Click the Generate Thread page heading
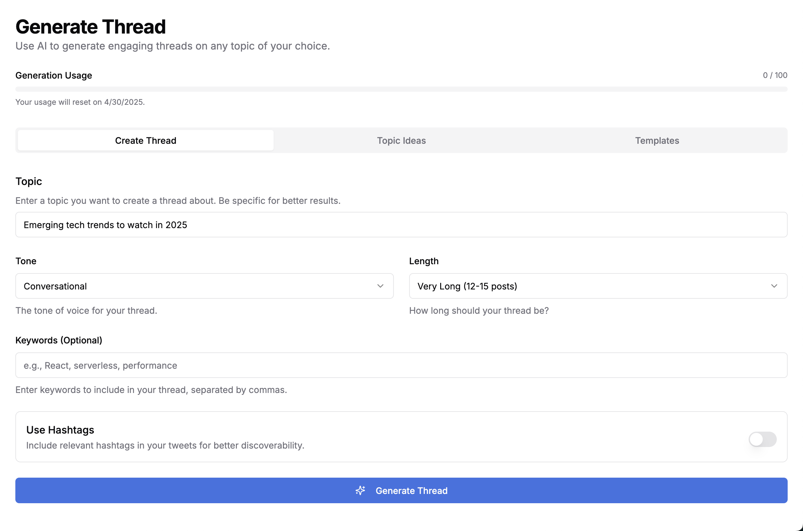This screenshot has width=803, height=531. (90, 27)
